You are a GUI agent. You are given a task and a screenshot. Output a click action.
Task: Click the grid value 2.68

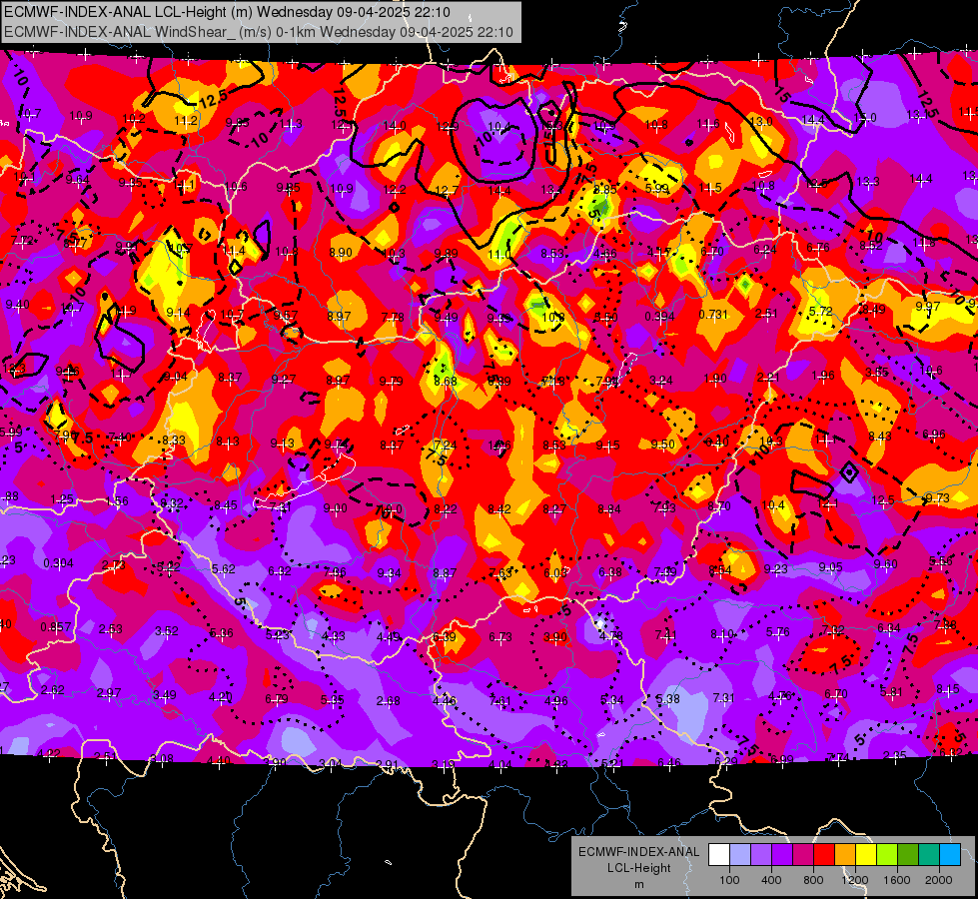[x=388, y=700]
